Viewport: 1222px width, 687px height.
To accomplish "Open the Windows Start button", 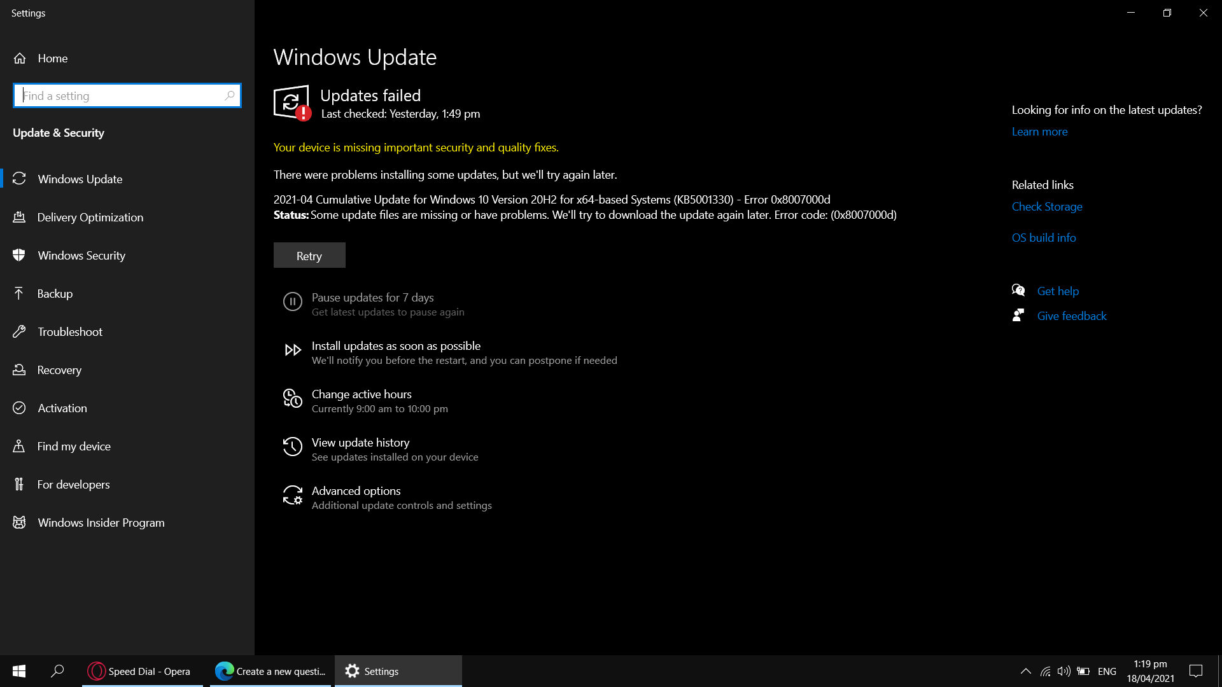I will click(19, 671).
